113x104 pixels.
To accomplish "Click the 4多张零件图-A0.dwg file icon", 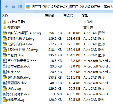I will point(5,49).
